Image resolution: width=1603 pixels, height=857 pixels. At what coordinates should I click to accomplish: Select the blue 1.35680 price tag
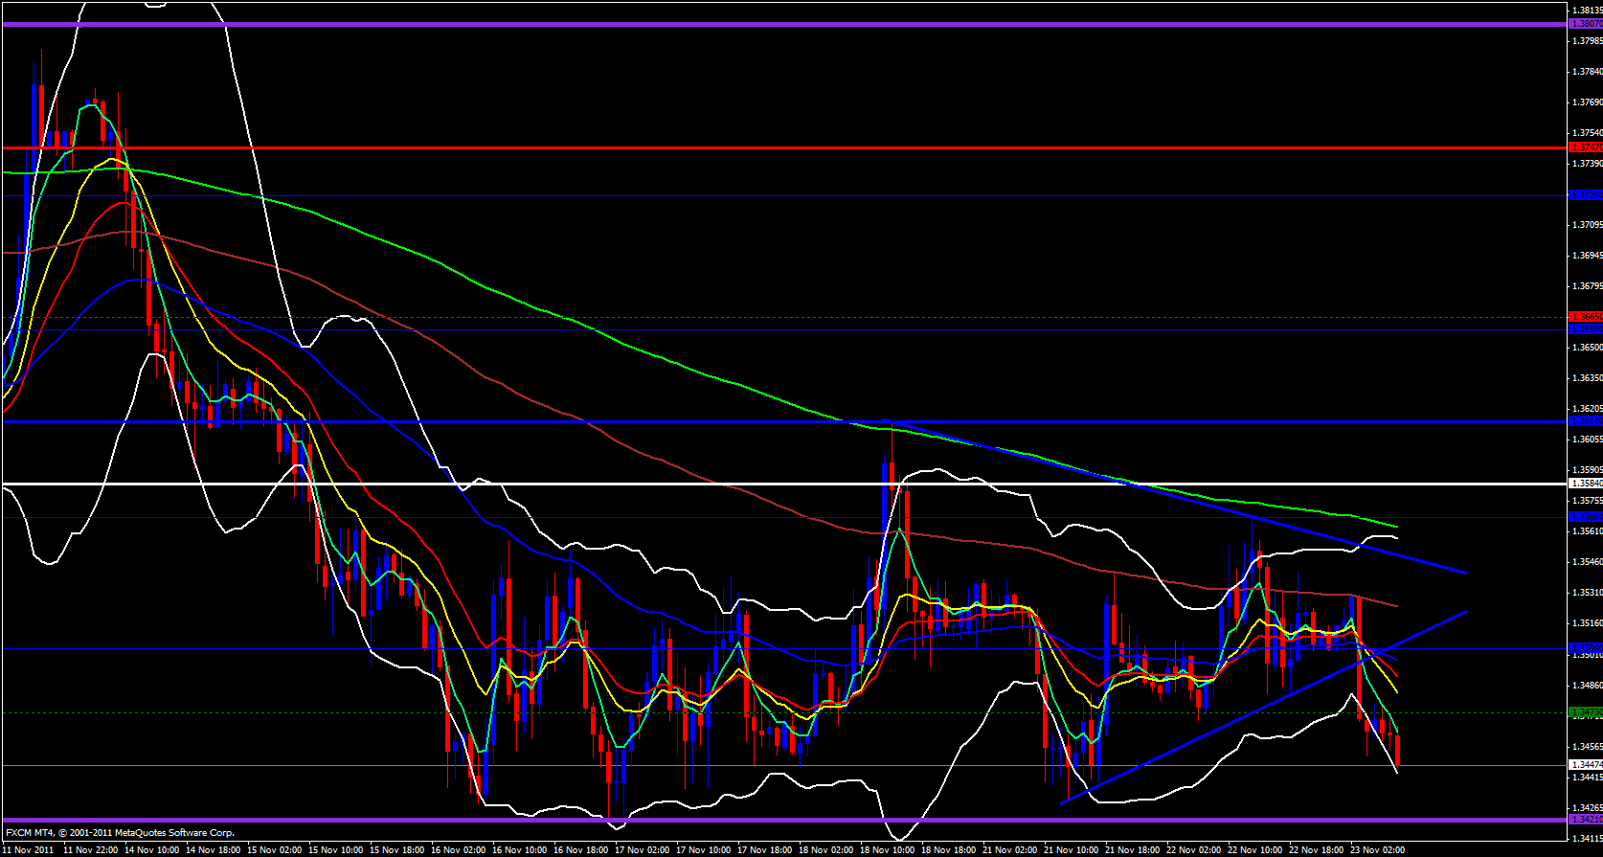click(x=1585, y=517)
